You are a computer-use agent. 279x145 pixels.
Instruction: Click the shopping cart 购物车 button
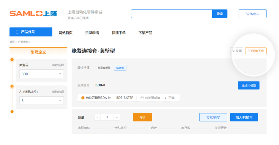click(x=252, y=14)
